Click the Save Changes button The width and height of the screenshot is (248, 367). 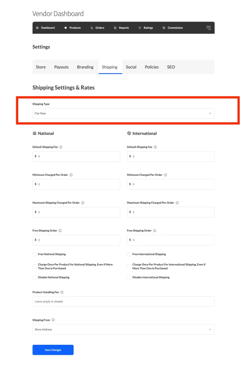[53, 350]
